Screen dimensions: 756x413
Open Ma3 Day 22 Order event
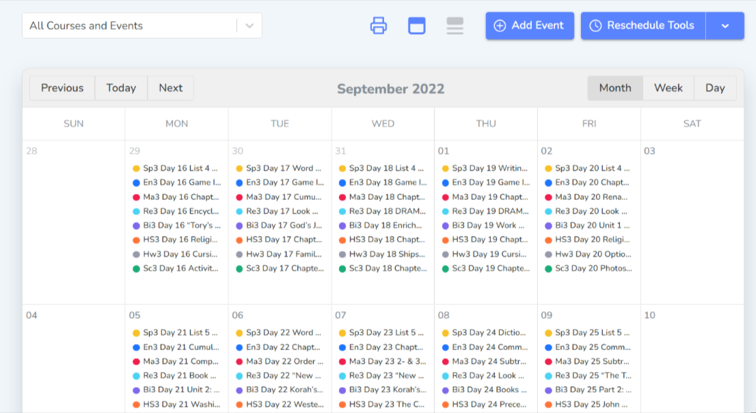(279, 362)
